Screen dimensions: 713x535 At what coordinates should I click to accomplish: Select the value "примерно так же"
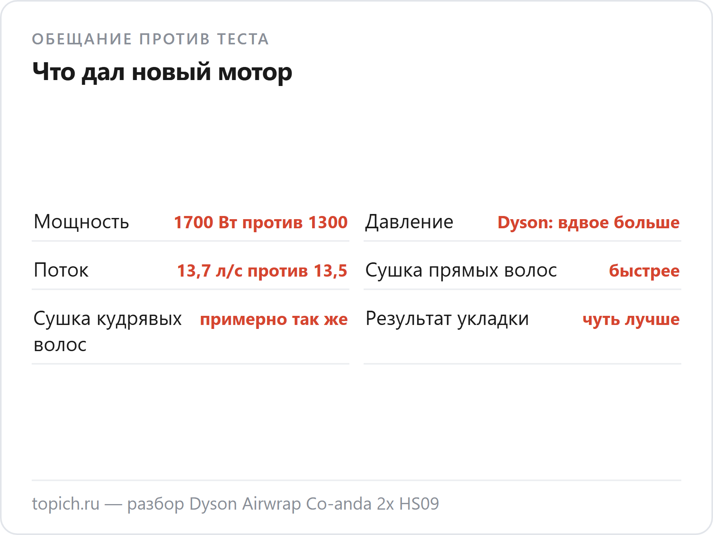pyautogui.click(x=274, y=319)
